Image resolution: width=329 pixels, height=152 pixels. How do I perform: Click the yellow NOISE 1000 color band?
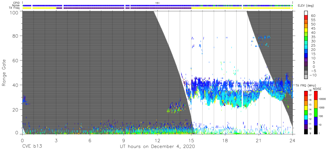tap(316, 104)
